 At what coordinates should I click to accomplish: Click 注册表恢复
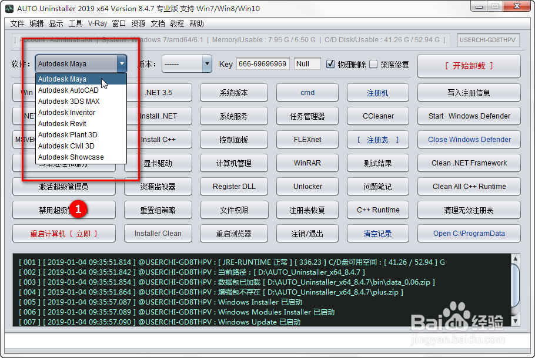(x=307, y=210)
